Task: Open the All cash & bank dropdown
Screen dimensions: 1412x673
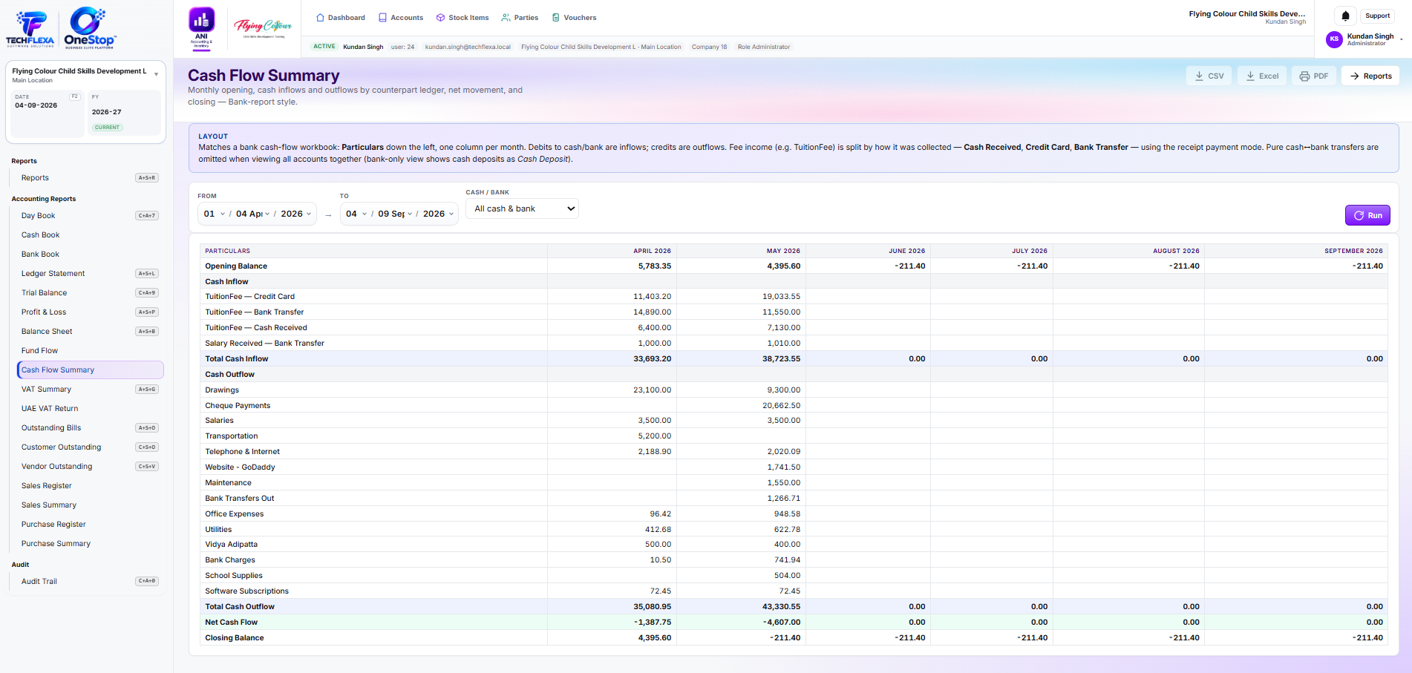Action: [523, 209]
